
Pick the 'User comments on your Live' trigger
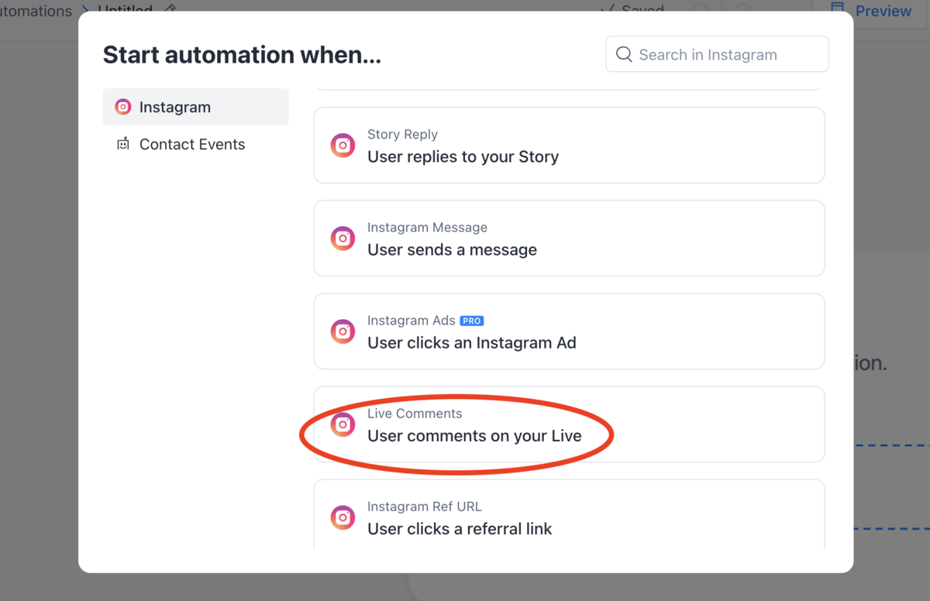coord(569,424)
